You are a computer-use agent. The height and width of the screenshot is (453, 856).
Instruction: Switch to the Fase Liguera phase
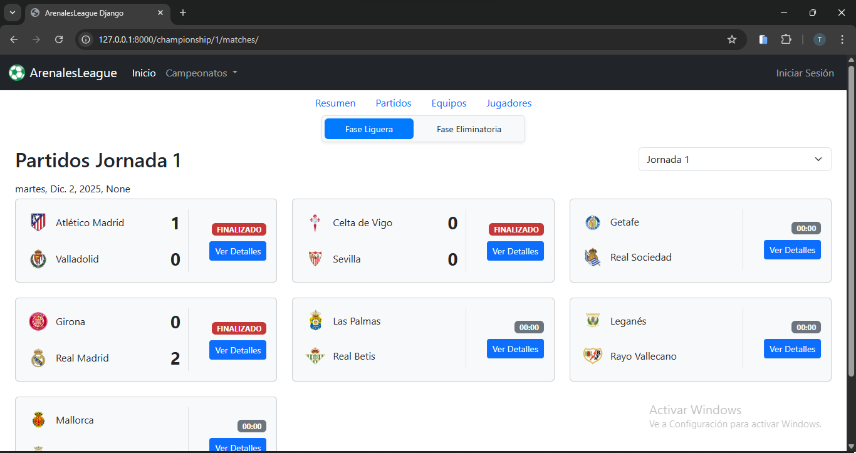[x=369, y=129]
